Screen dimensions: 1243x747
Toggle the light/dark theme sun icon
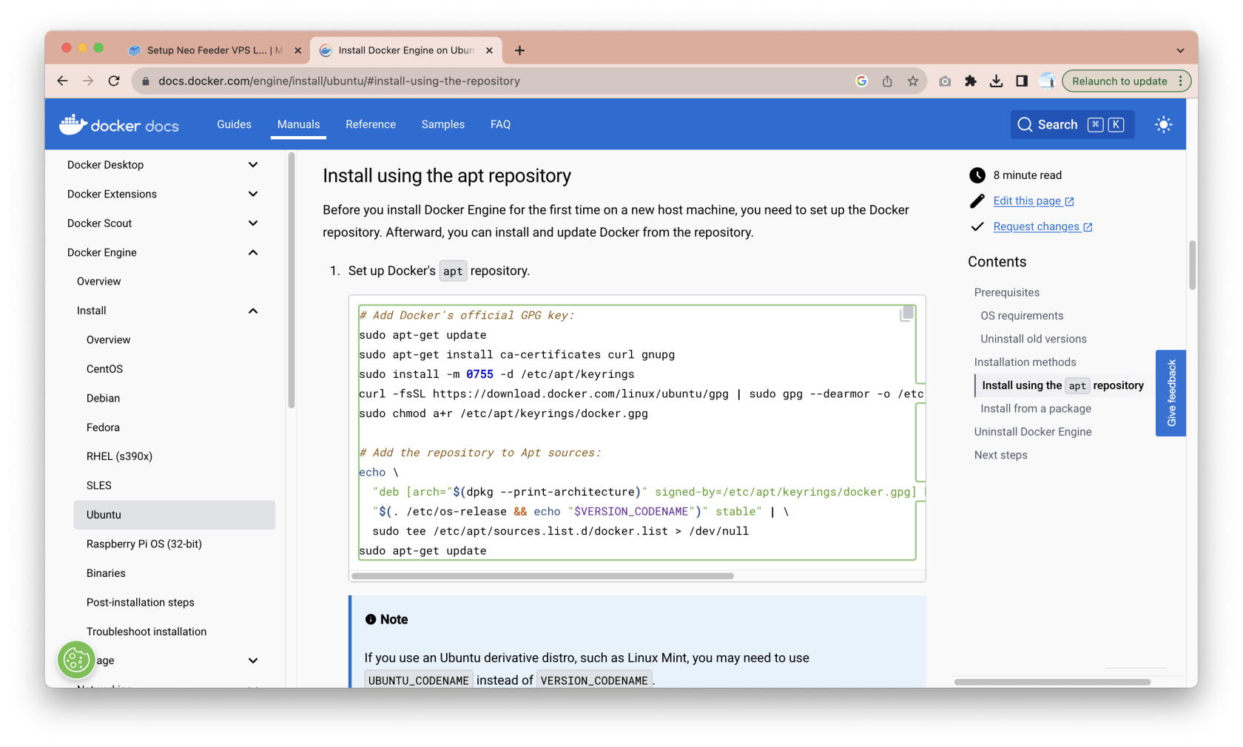point(1164,124)
